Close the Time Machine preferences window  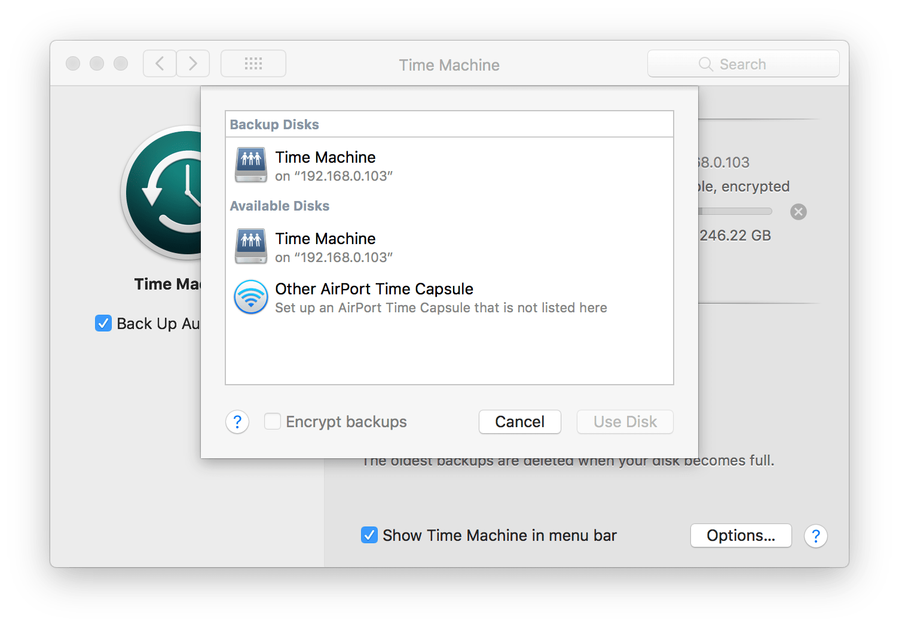click(x=73, y=63)
